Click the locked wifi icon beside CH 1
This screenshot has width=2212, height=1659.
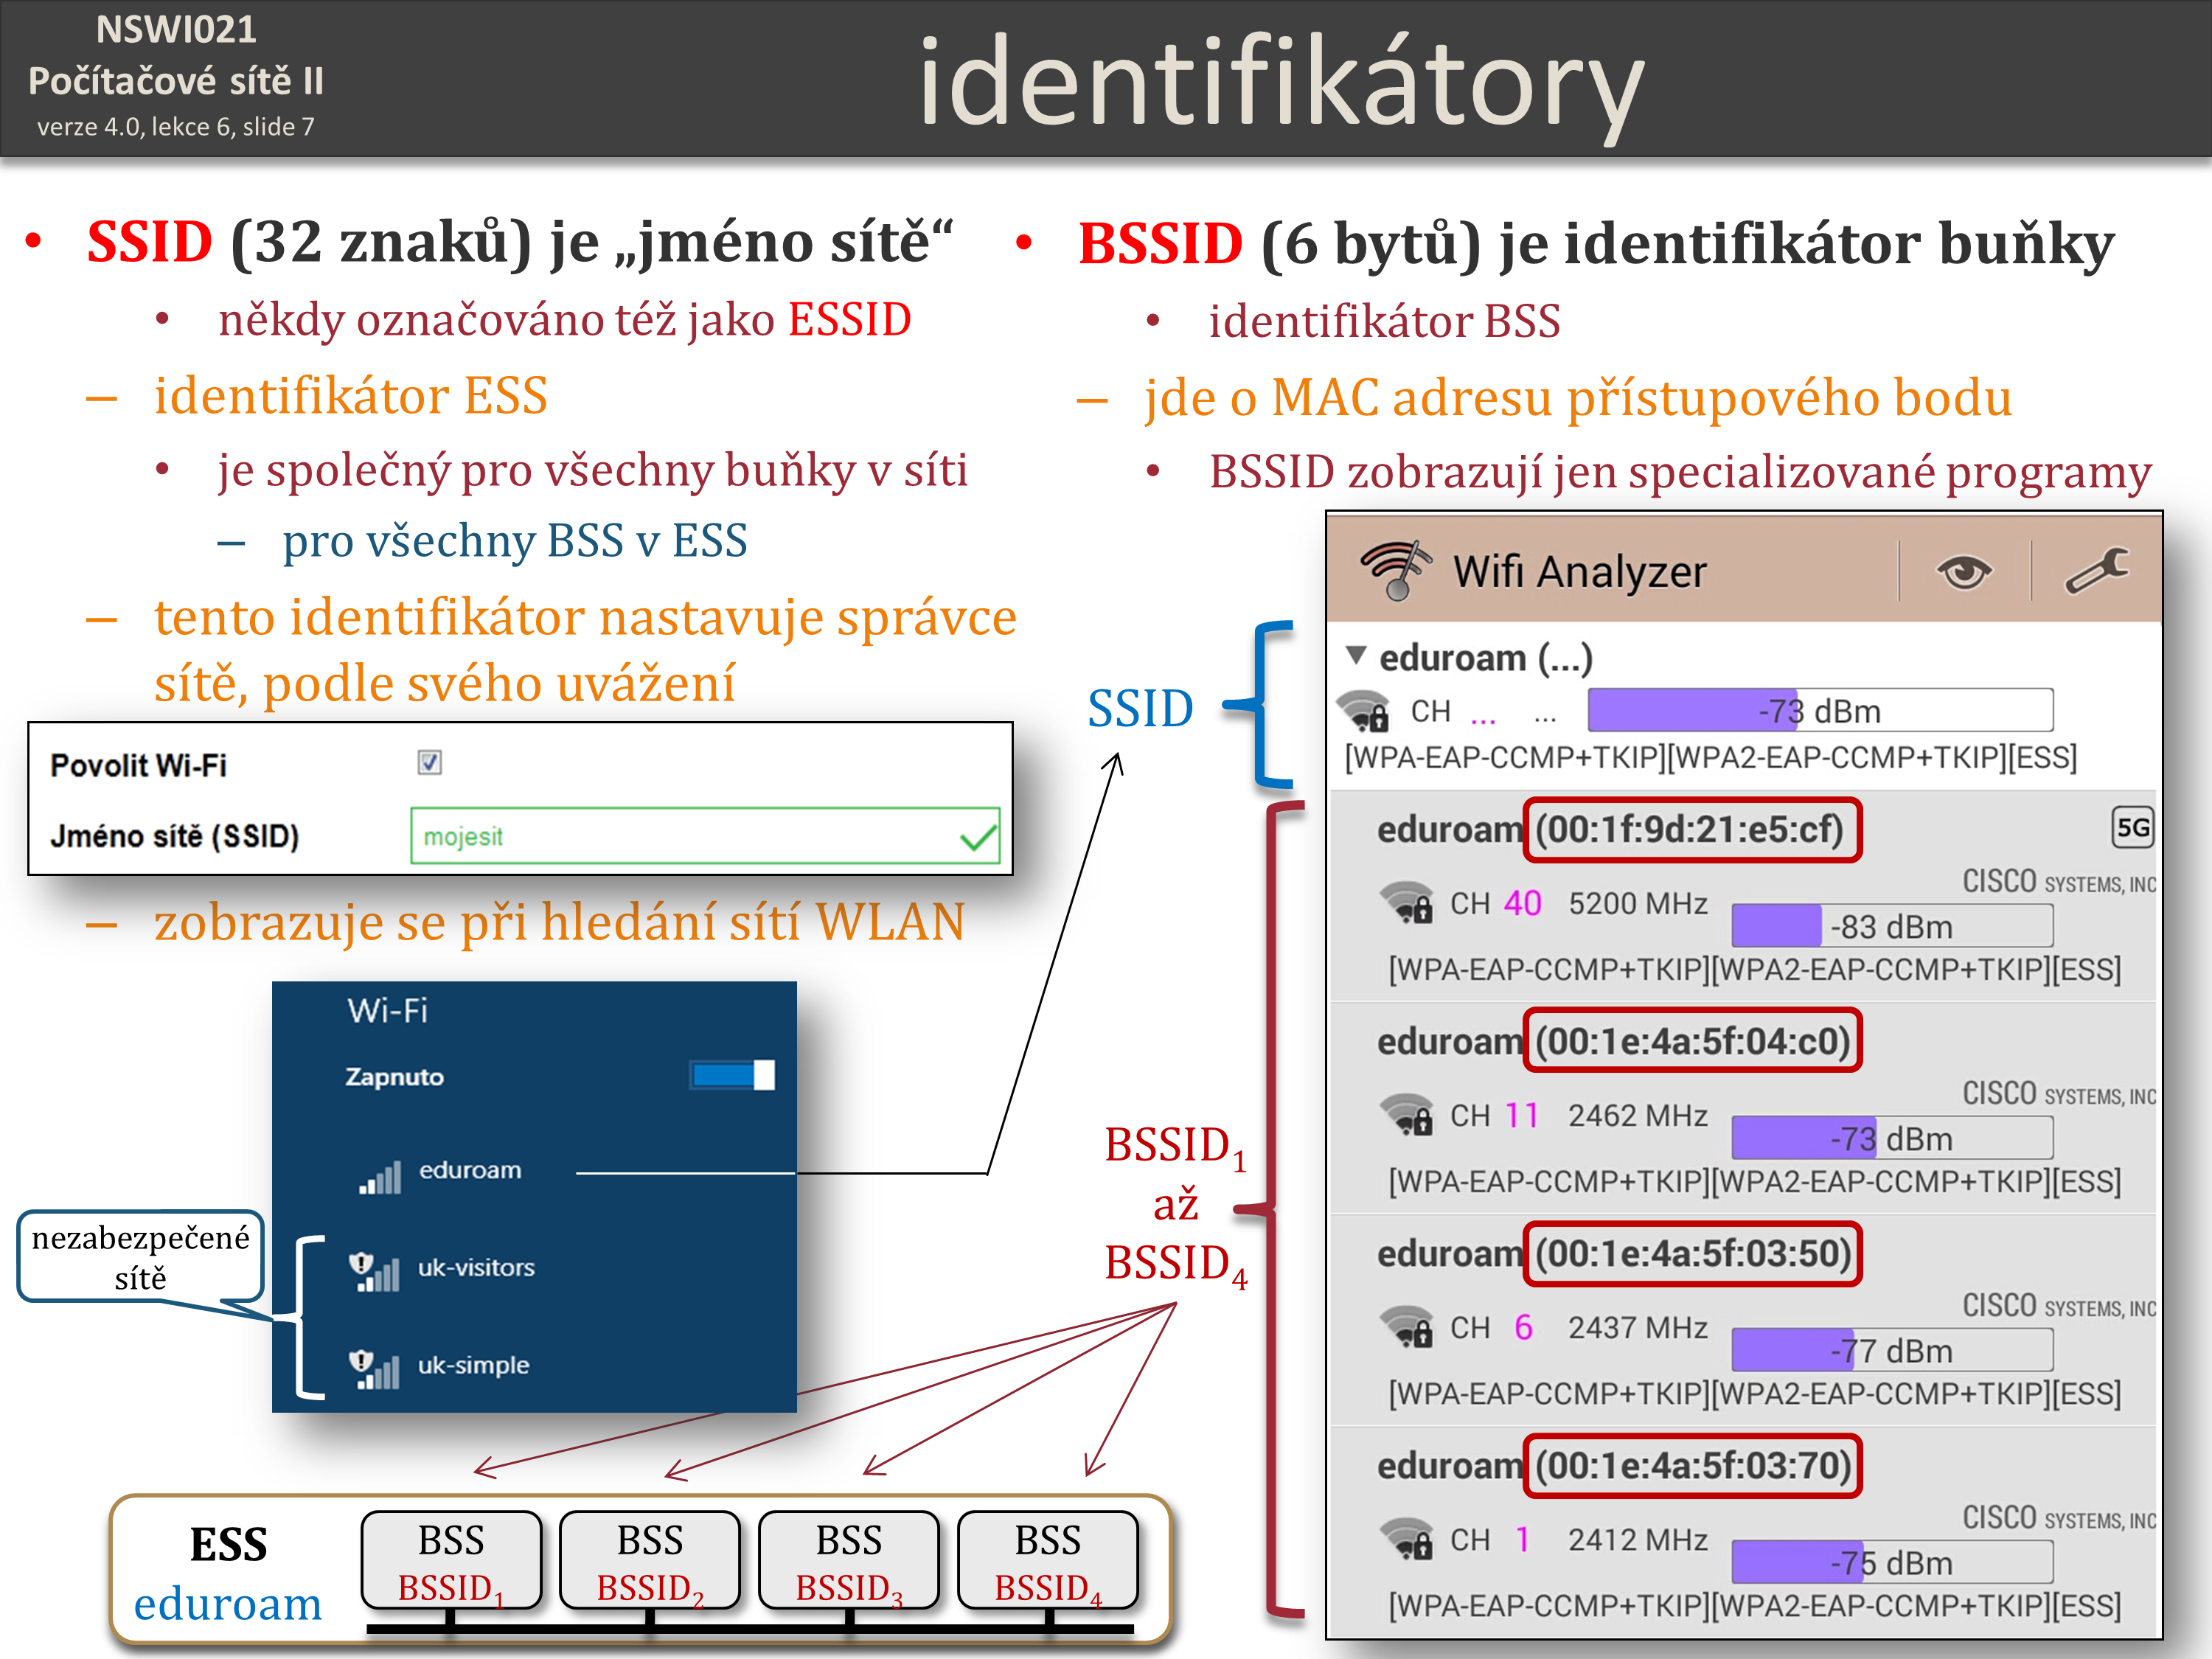(x=1406, y=1539)
